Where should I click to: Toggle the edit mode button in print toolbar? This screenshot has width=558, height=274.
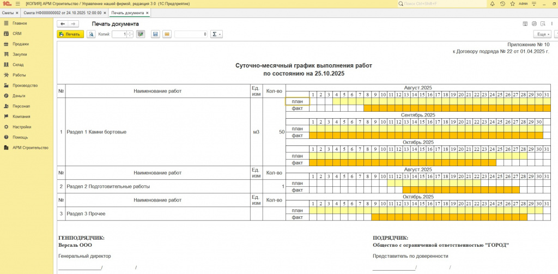coord(141,34)
